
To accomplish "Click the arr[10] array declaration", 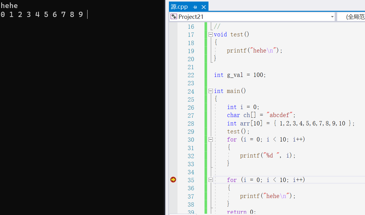I will (291, 123).
